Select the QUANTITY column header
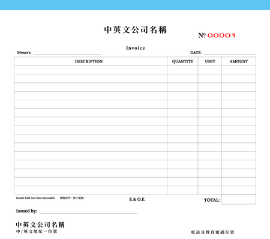Image resolution: width=270 pixels, height=239 pixels. click(x=182, y=61)
